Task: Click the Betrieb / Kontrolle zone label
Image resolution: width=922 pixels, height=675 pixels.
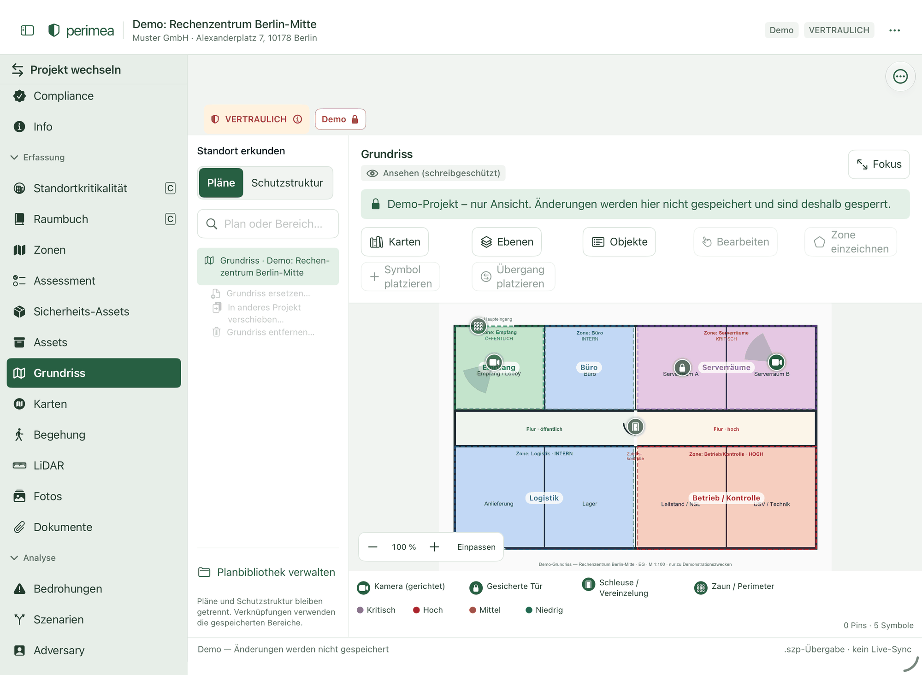Action: click(726, 498)
